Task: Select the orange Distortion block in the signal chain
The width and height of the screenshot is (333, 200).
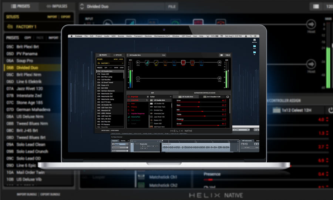Action: [165, 62]
